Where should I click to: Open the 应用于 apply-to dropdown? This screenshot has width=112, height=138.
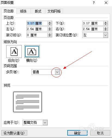pyautogui.click(x=45, y=122)
